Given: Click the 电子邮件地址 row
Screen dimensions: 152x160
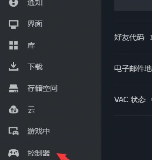Looking at the screenshot, I should (133, 68).
